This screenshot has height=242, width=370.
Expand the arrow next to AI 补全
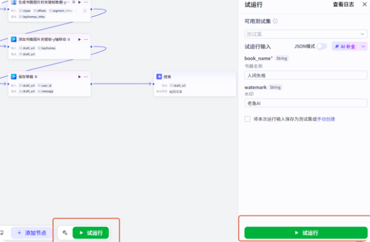click(x=363, y=47)
